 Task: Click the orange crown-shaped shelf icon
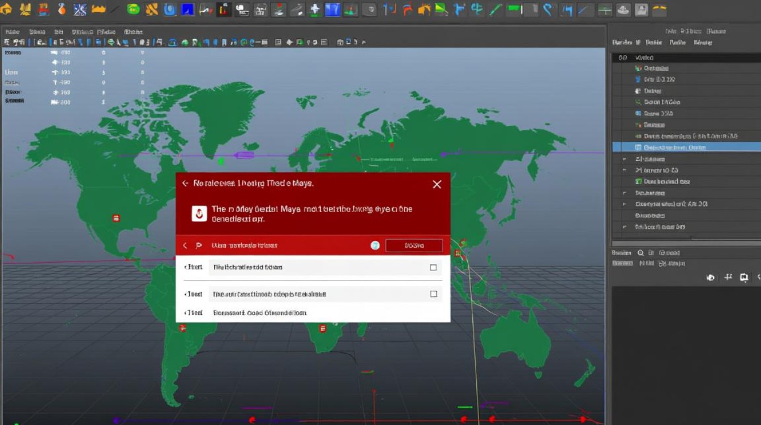pyautogui.click(x=98, y=9)
